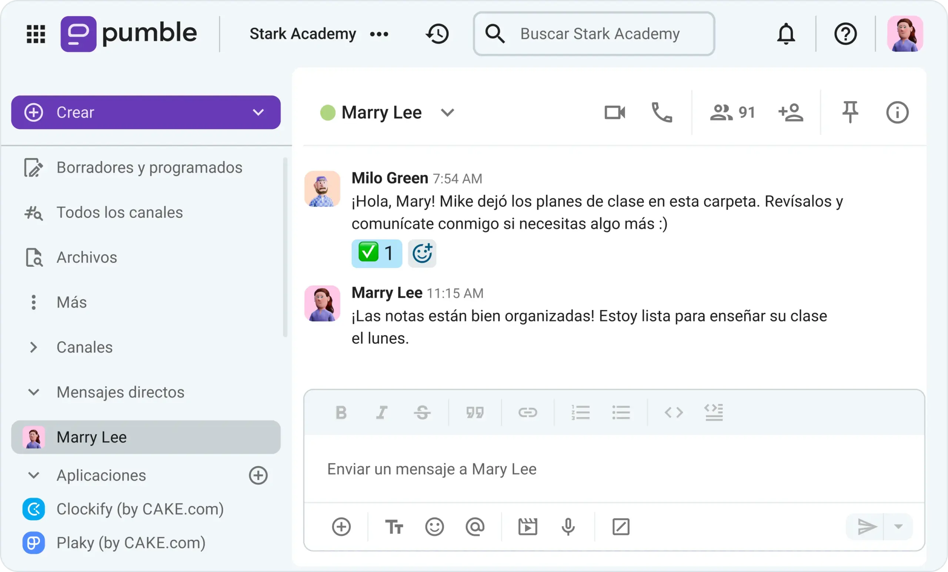Open conversation details info icon
The width and height of the screenshot is (948, 572).
tap(897, 112)
